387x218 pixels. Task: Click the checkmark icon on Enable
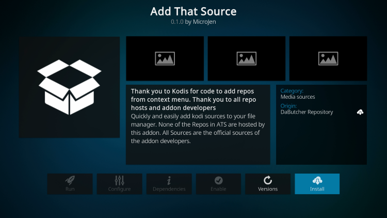pos(218,180)
